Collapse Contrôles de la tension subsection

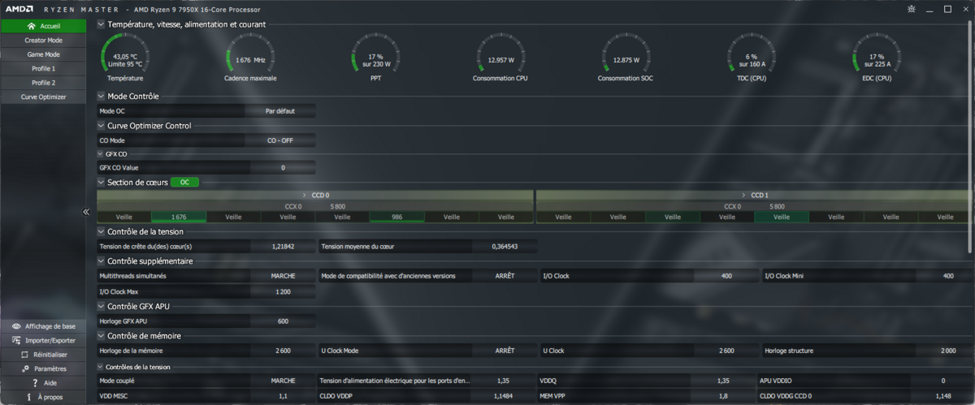[100, 367]
